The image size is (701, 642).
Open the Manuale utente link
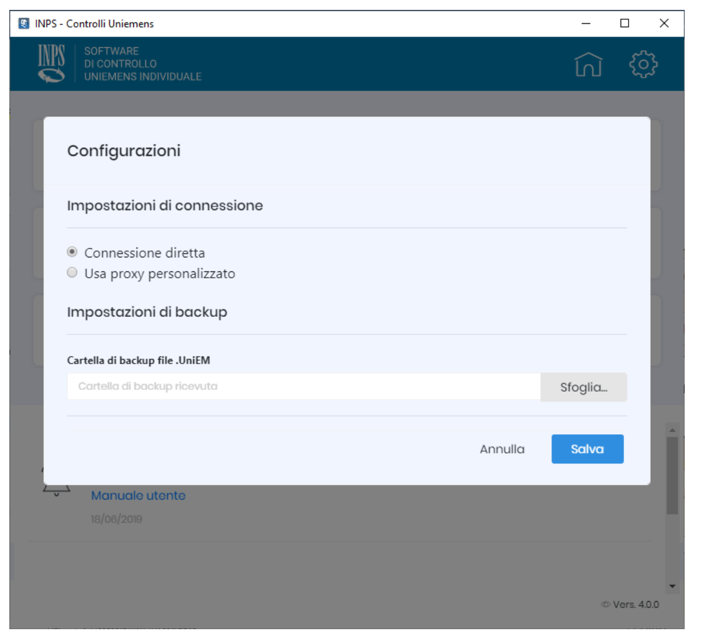[138, 496]
